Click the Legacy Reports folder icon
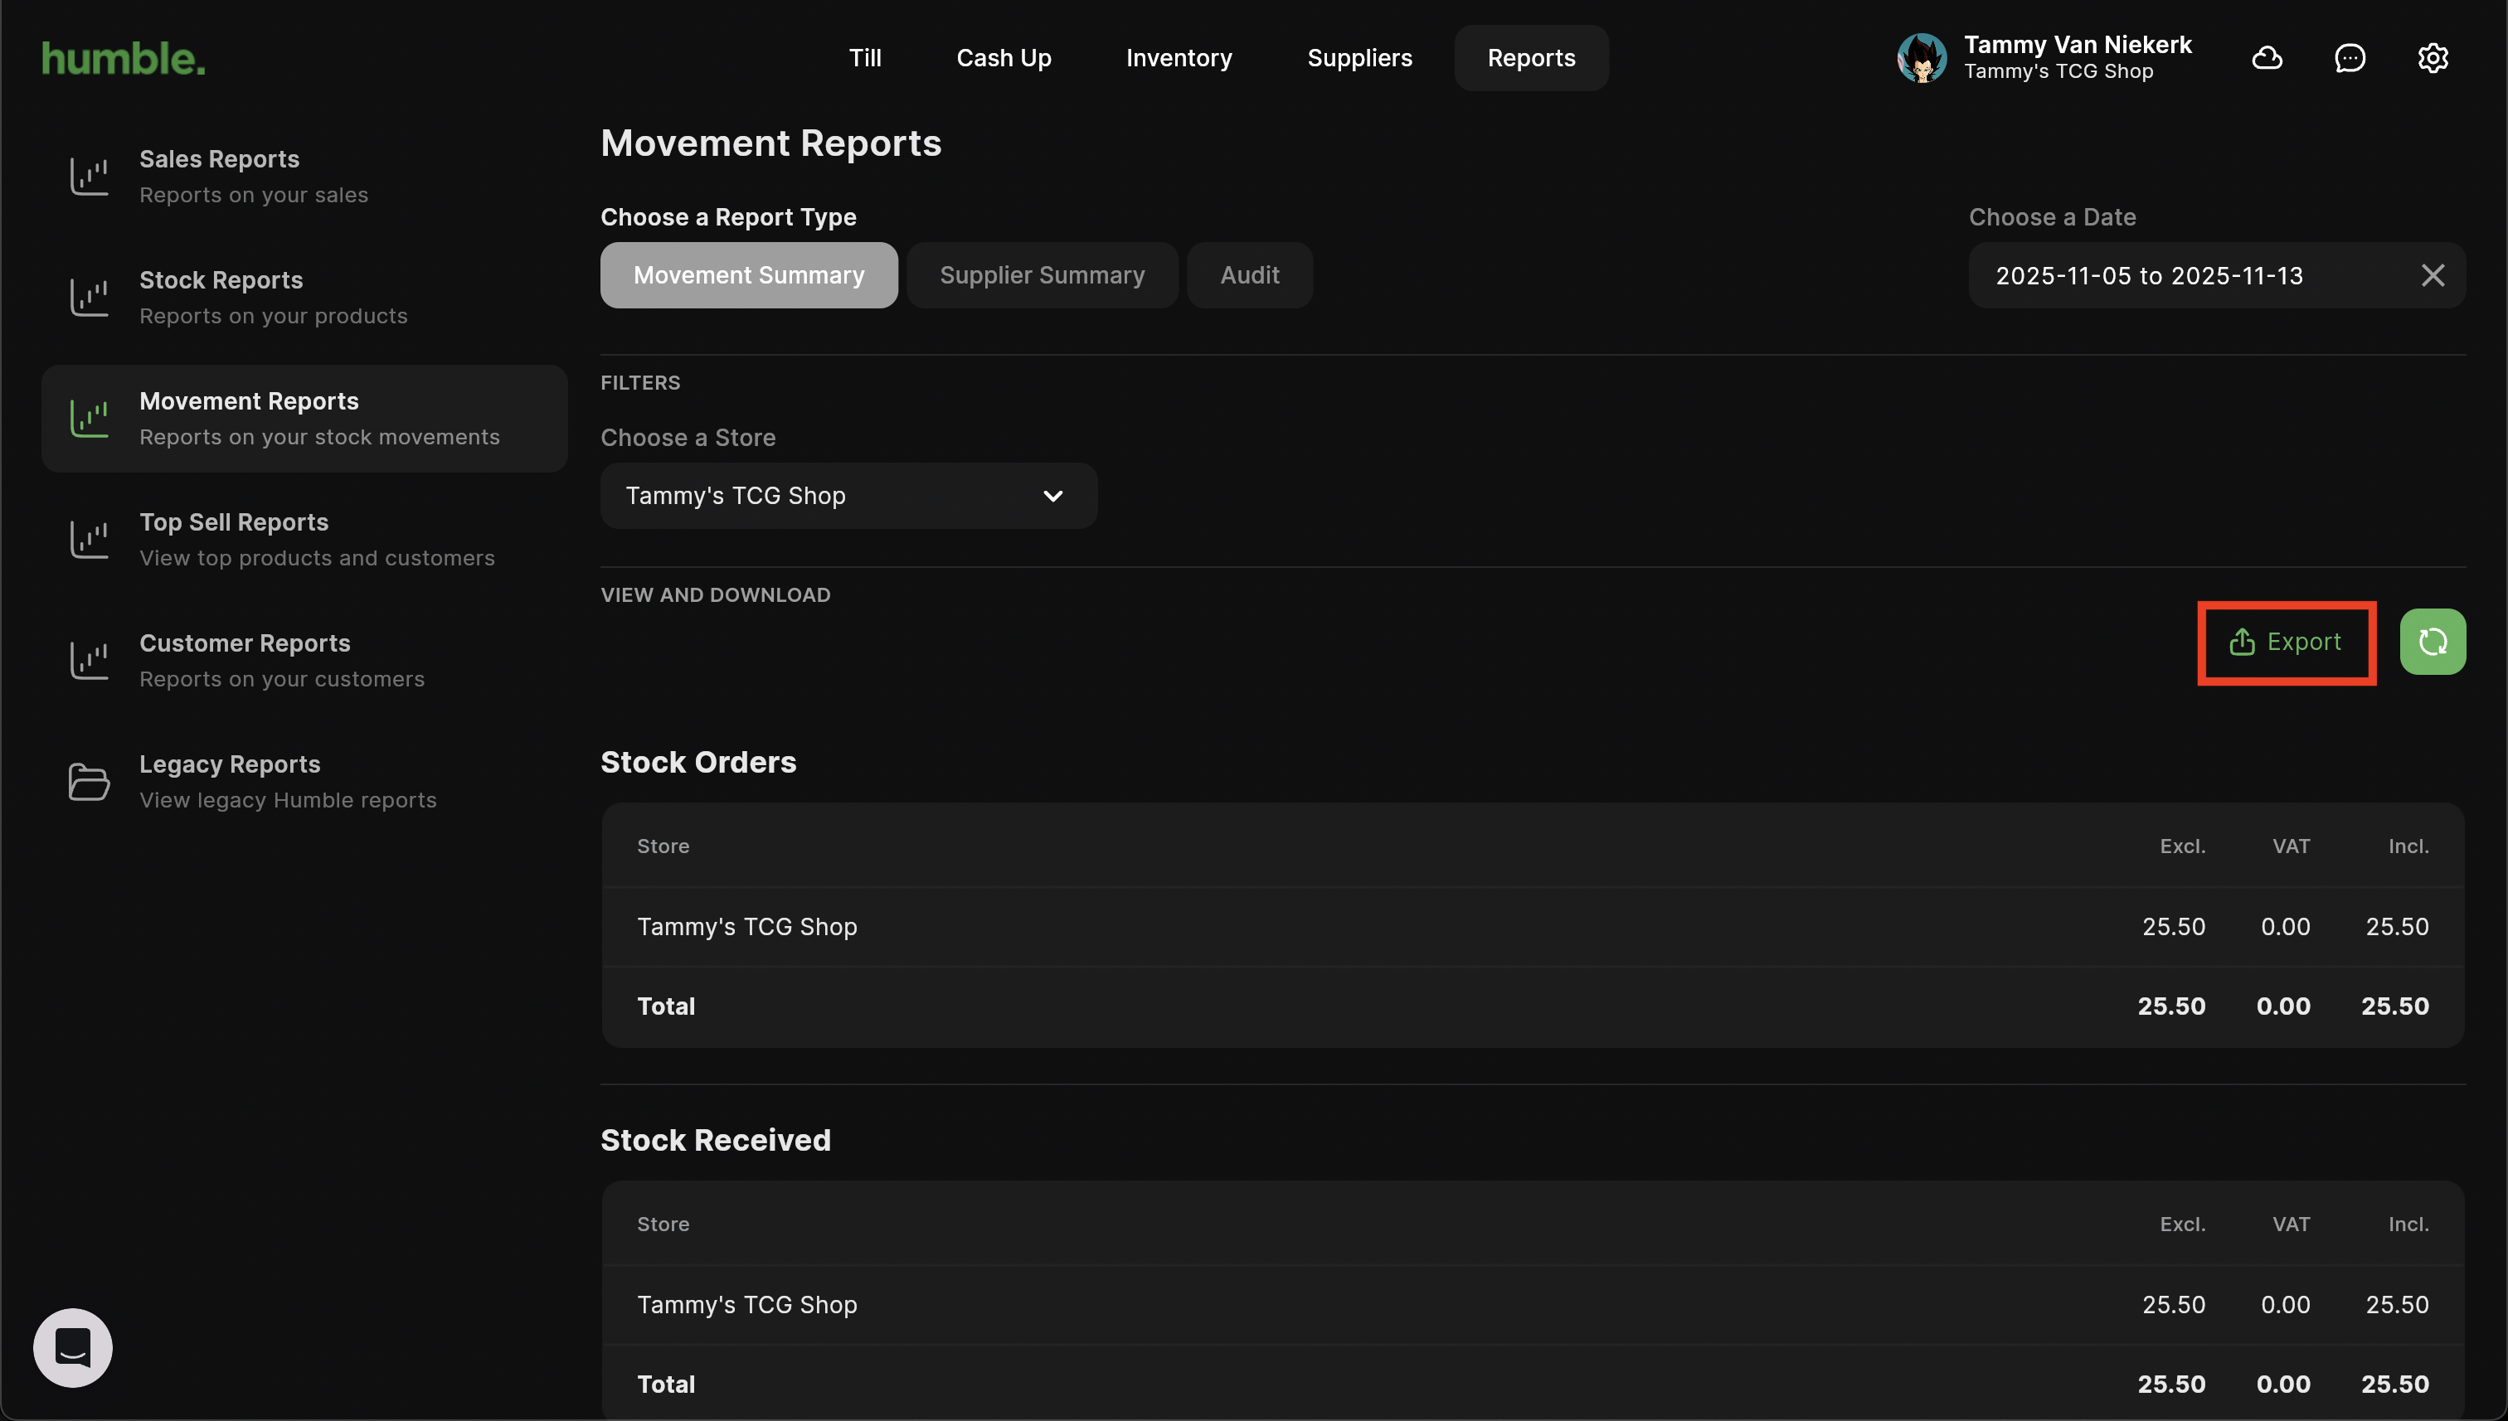This screenshot has height=1421, width=2508. click(89, 782)
